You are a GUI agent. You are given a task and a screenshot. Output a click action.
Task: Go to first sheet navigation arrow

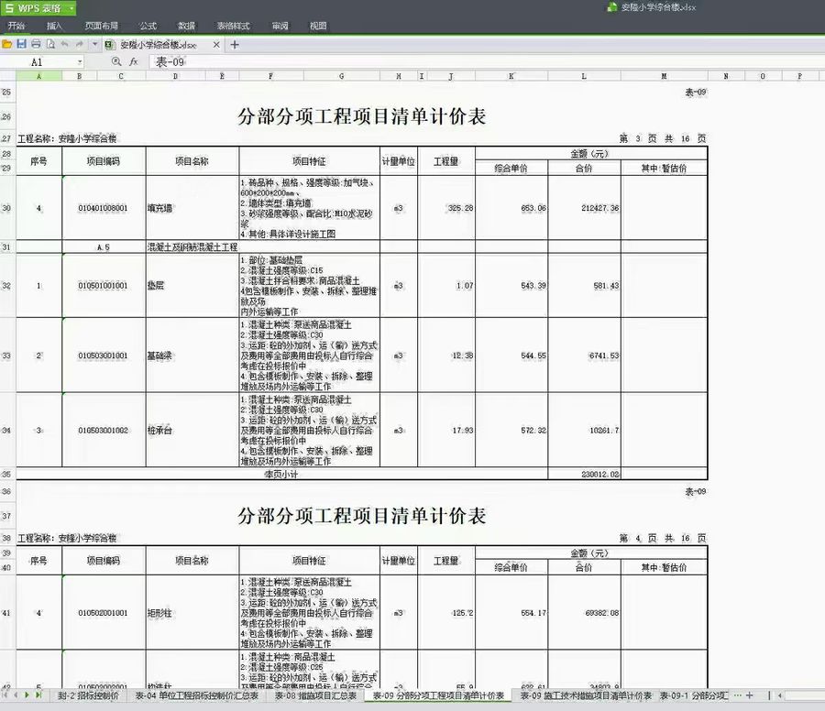point(5,695)
